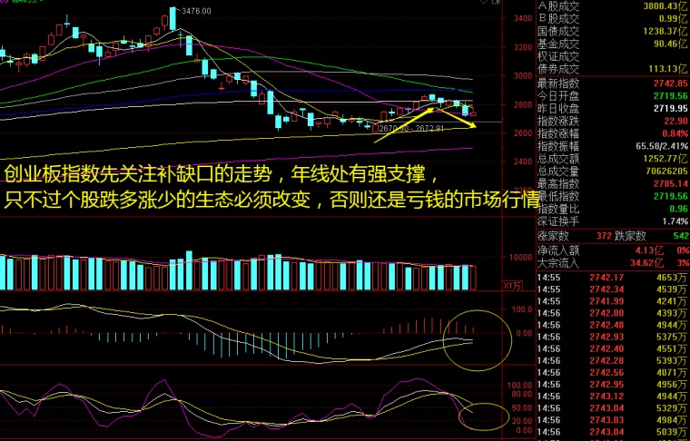Click the 0.96 volume ratio value

(678, 210)
